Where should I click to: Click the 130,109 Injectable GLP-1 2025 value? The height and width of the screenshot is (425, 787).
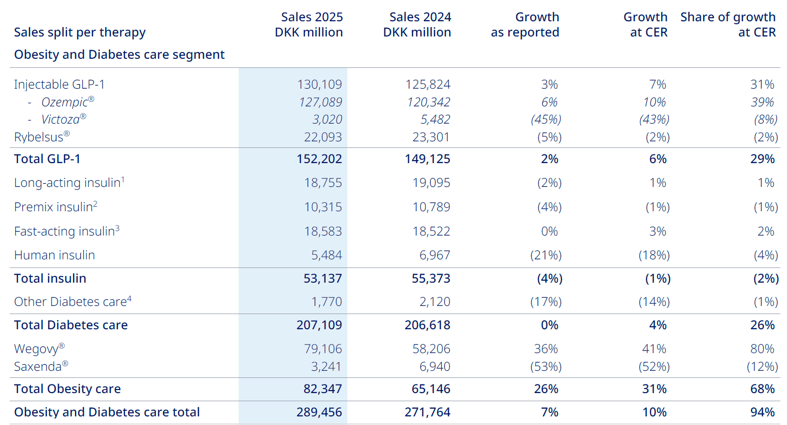[x=320, y=85]
